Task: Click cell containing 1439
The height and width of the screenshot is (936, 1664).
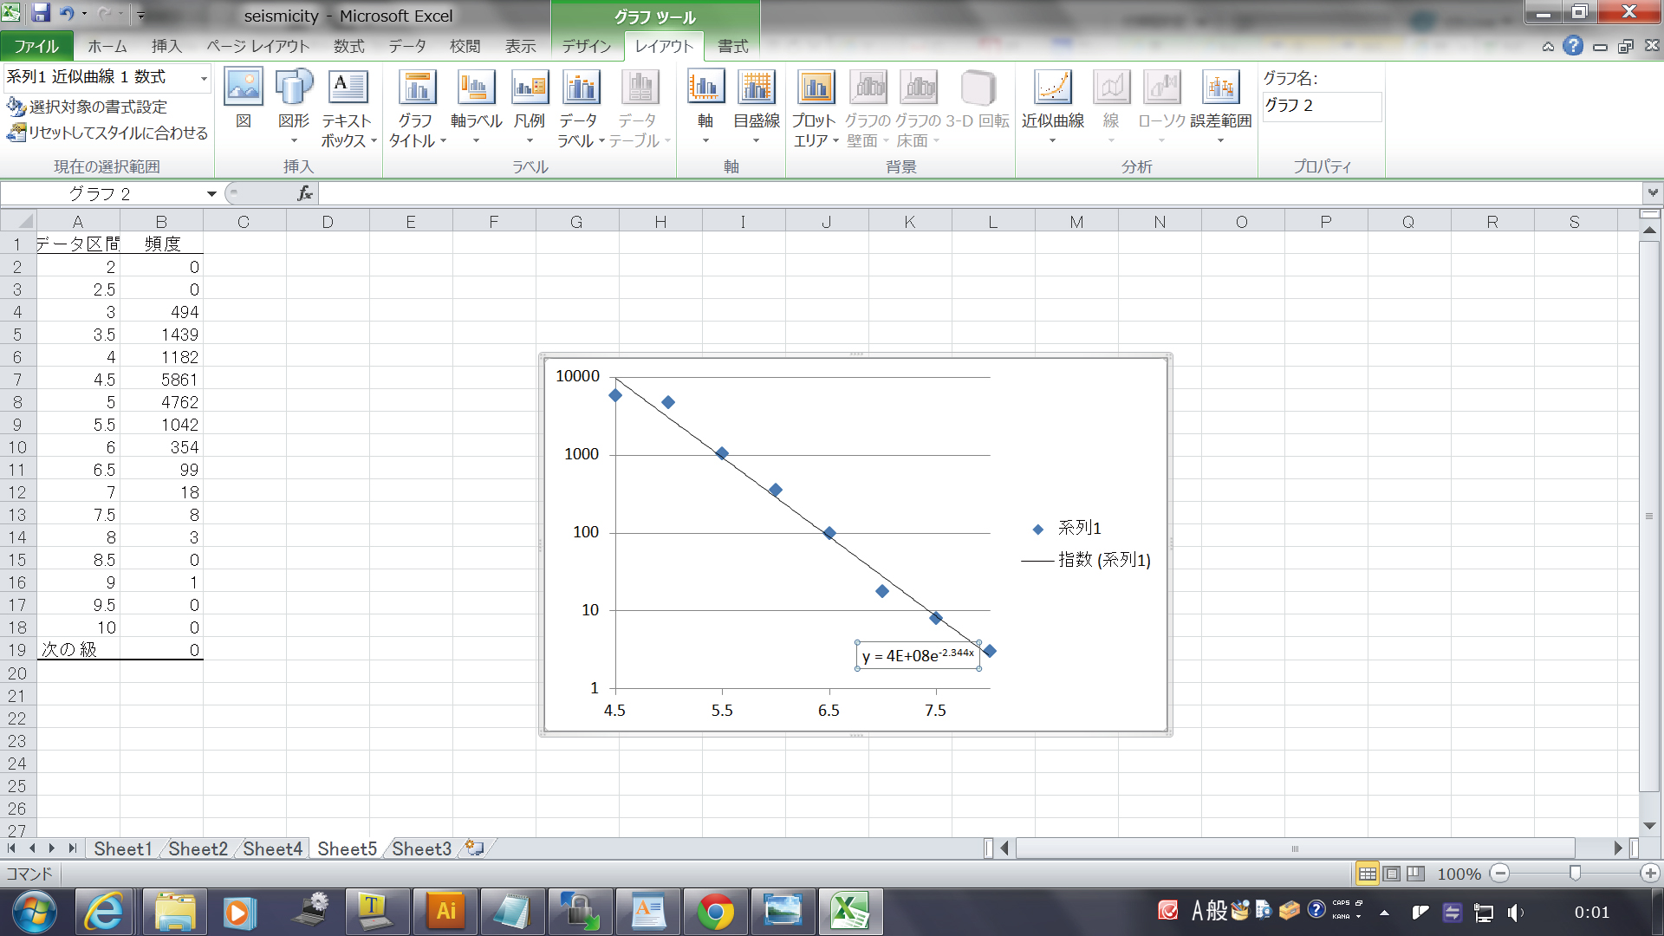Action: (161, 335)
